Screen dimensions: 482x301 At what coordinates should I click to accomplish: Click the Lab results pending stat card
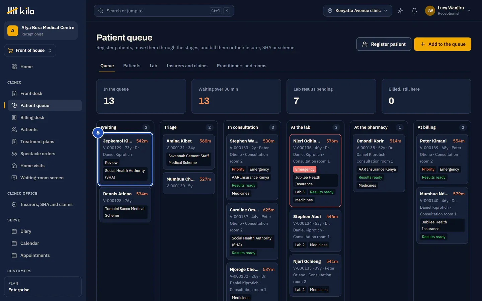[x=331, y=96]
